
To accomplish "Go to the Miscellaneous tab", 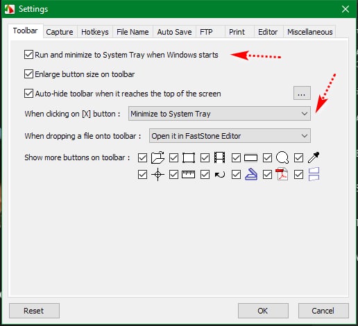I will [x=310, y=32].
